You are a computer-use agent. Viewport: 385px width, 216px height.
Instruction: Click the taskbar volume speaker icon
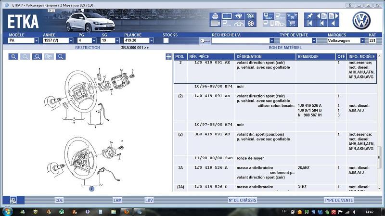point(354,212)
